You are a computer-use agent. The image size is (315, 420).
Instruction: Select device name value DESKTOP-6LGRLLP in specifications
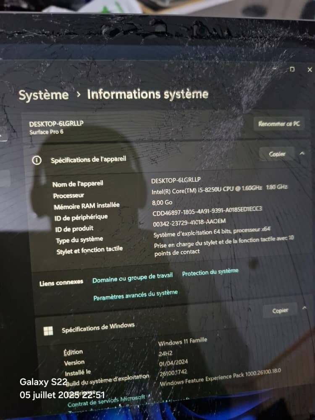pyautogui.click(x=176, y=180)
